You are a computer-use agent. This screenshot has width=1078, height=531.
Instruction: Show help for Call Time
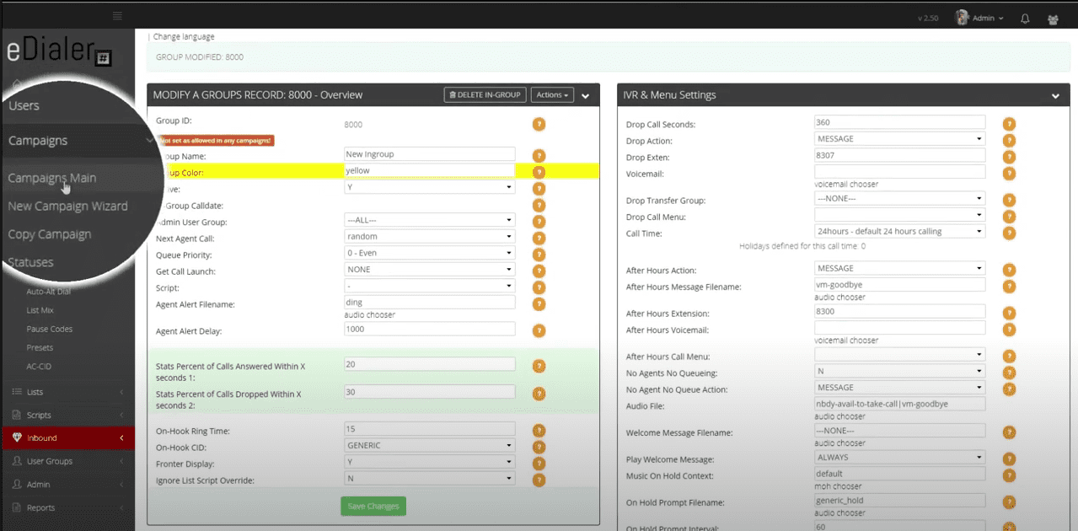coord(1009,233)
